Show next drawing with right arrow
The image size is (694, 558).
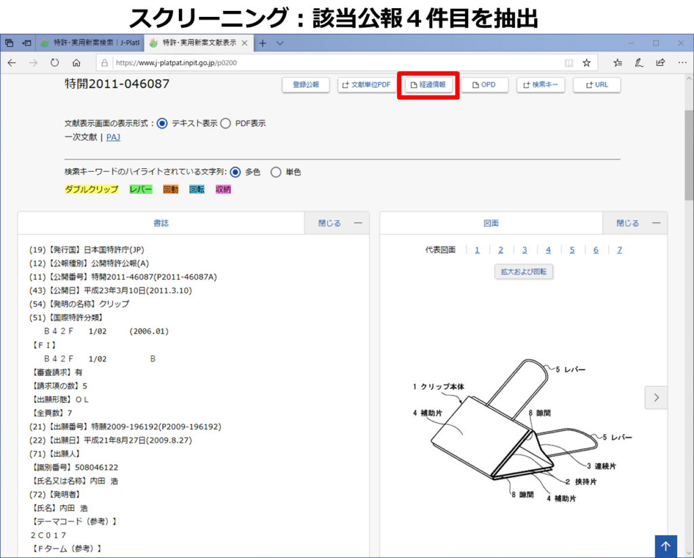click(655, 398)
